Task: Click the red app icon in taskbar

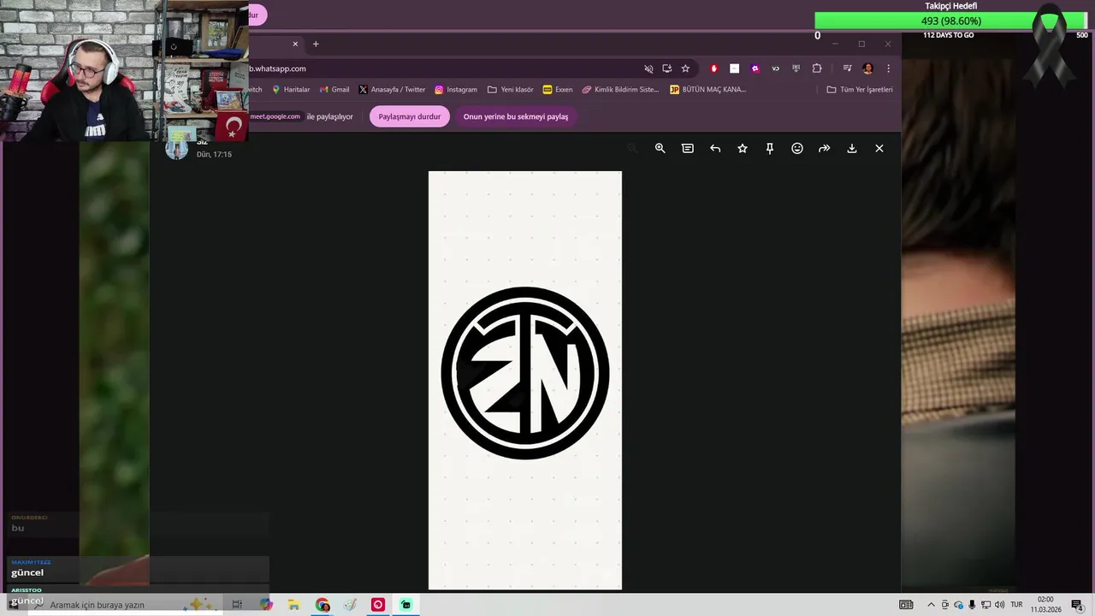Action: 378,605
